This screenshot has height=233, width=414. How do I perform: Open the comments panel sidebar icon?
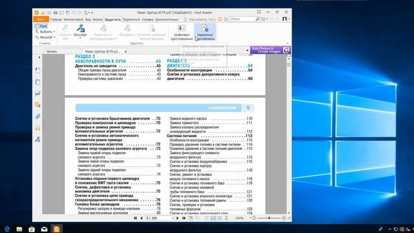(x=38, y=105)
